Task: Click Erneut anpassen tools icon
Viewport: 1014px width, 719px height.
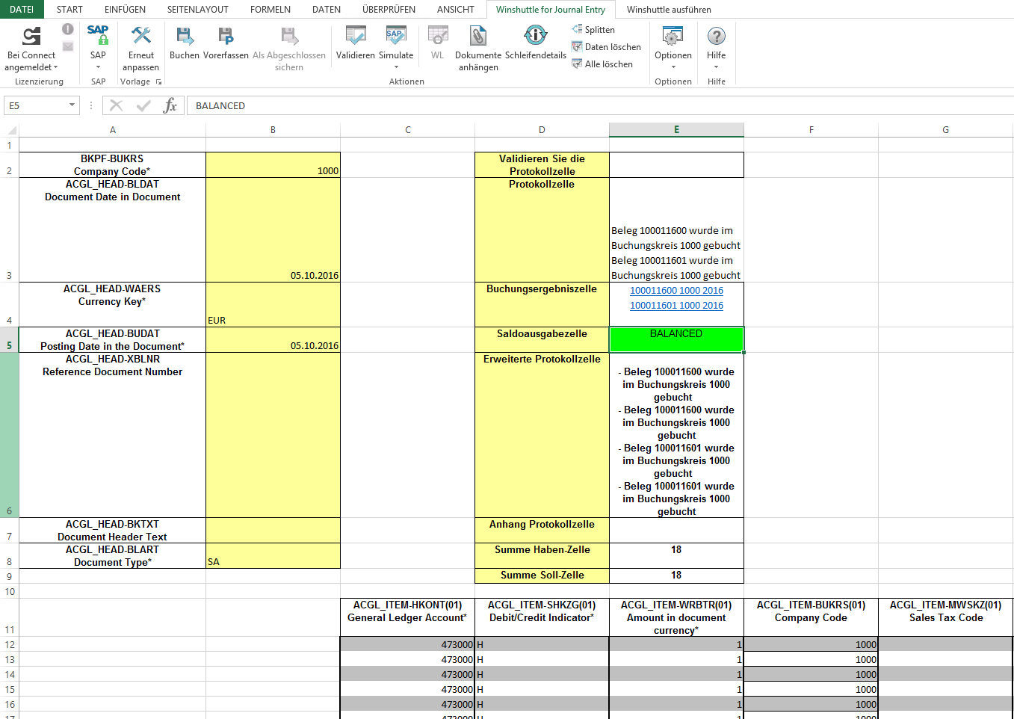Action: pyautogui.click(x=141, y=35)
